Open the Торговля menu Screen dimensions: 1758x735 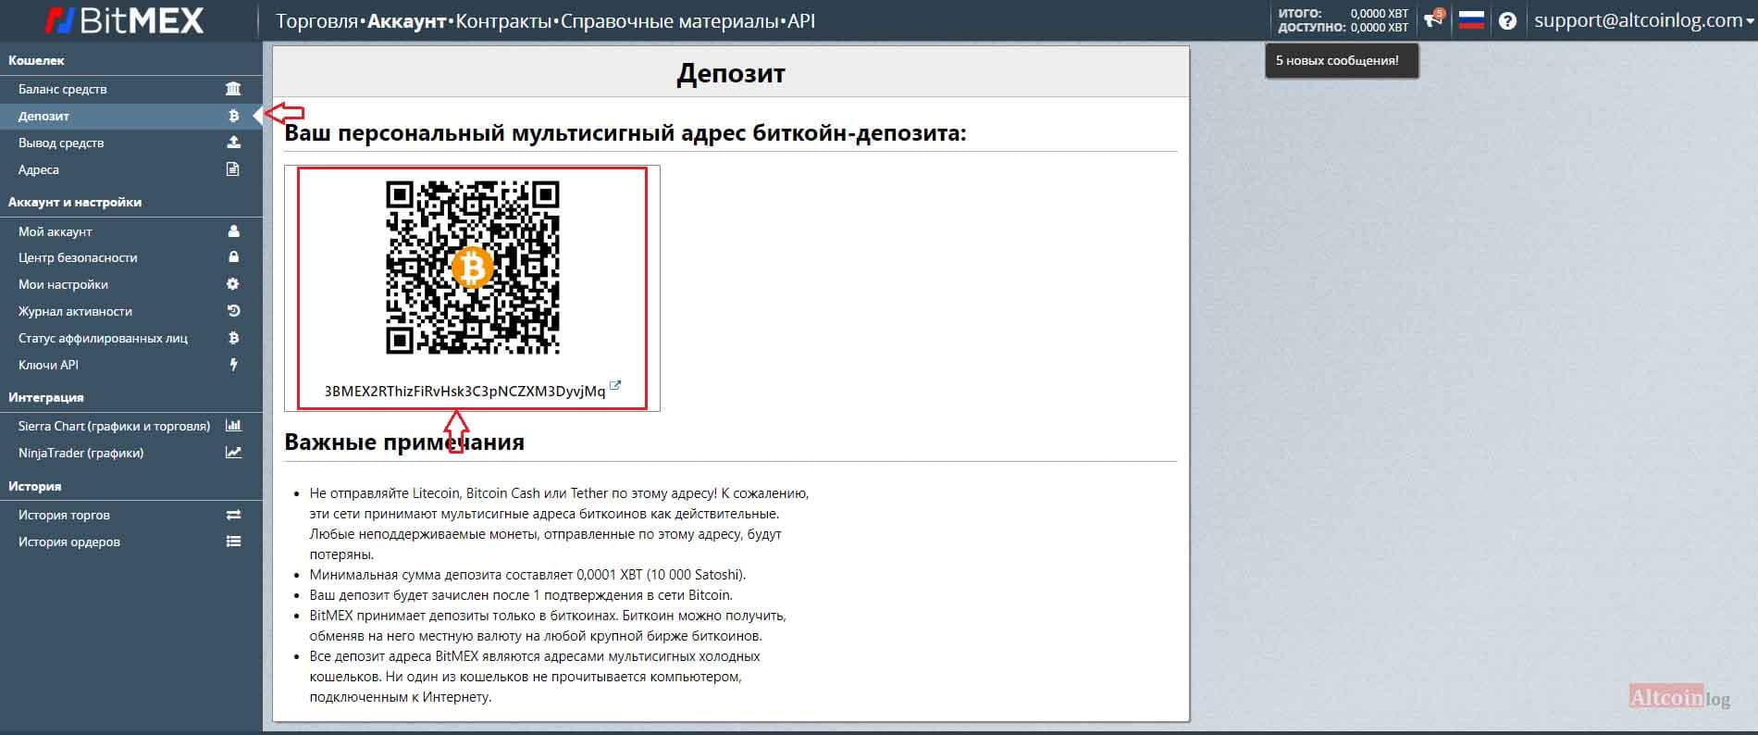coord(316,20)
